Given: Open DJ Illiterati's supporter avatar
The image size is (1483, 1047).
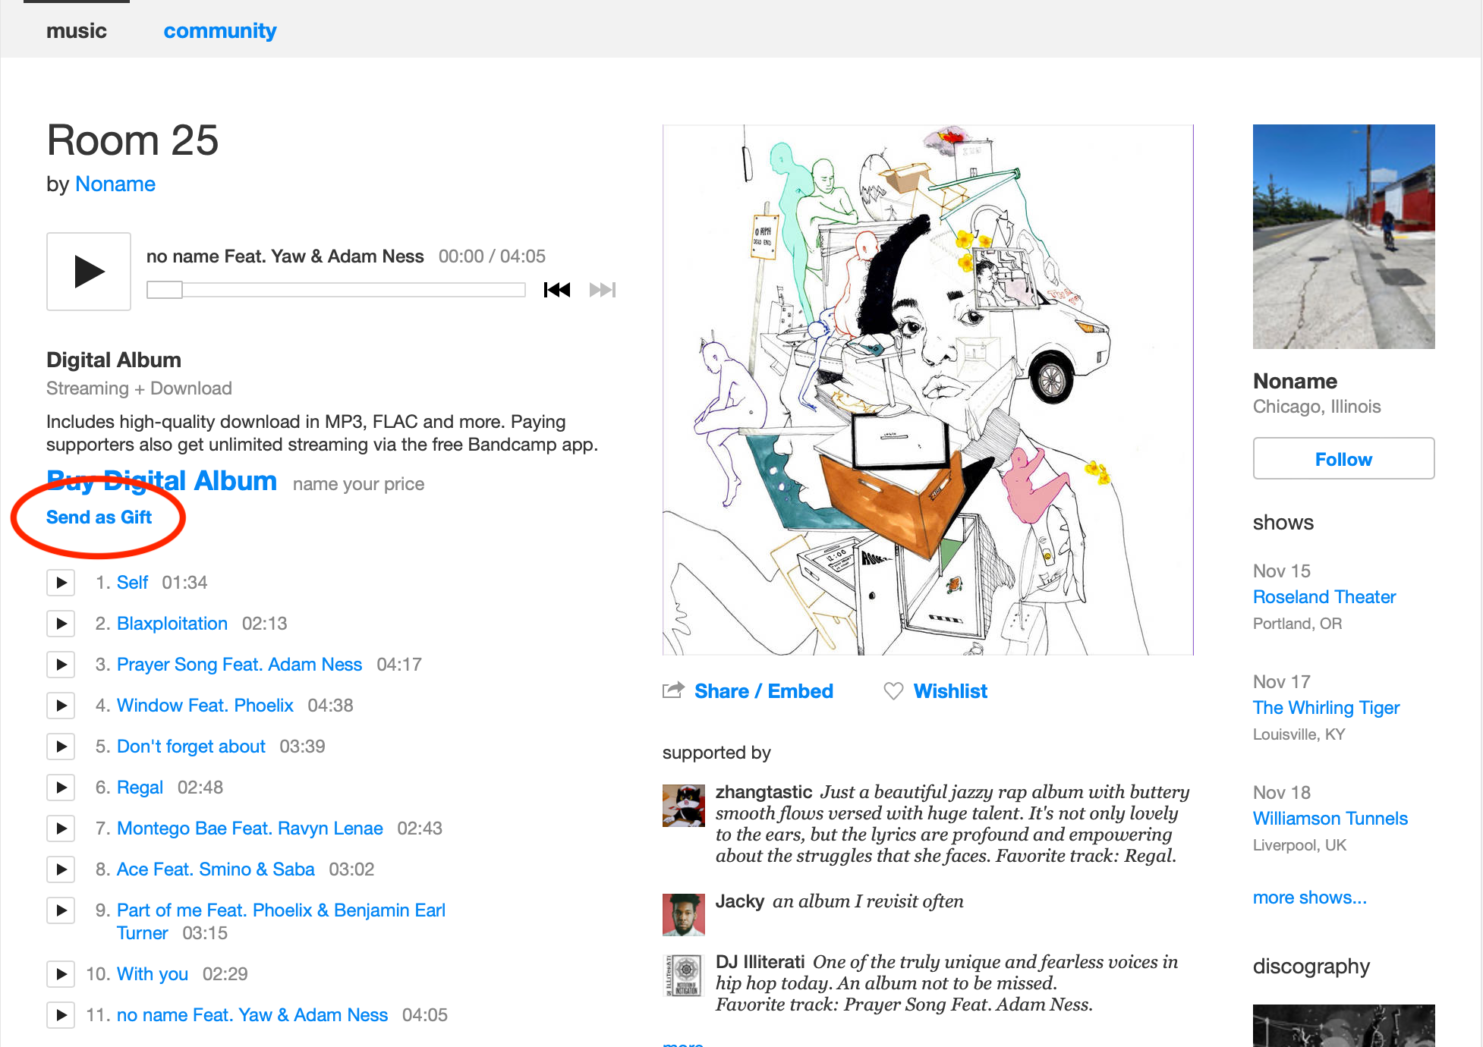Looking at the screenshot, I should coord(684,976).
